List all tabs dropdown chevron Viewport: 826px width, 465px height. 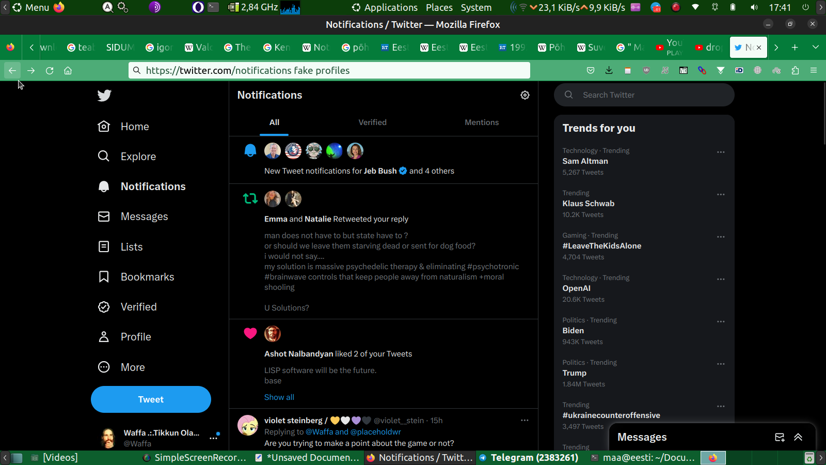[x=816, y=48]
